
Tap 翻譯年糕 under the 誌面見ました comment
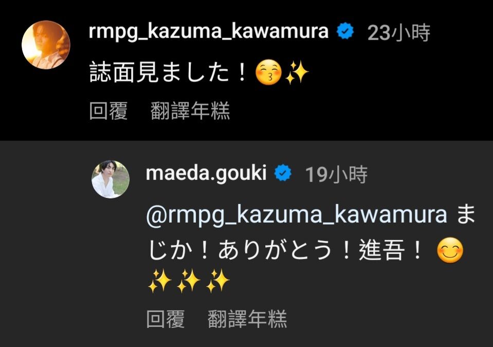tap(190, 111)
